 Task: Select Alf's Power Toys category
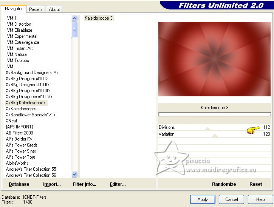tap(21, 157)
